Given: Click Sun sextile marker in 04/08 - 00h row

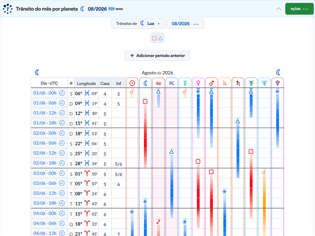Looking at the screenshot, I should tap(132, 212).
